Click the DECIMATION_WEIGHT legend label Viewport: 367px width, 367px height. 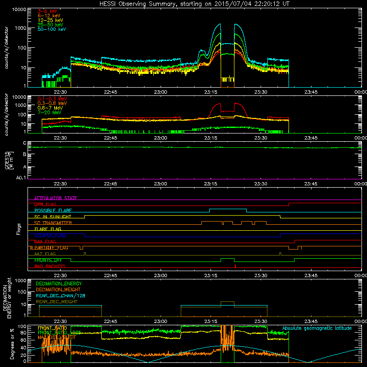pos(58,289)
